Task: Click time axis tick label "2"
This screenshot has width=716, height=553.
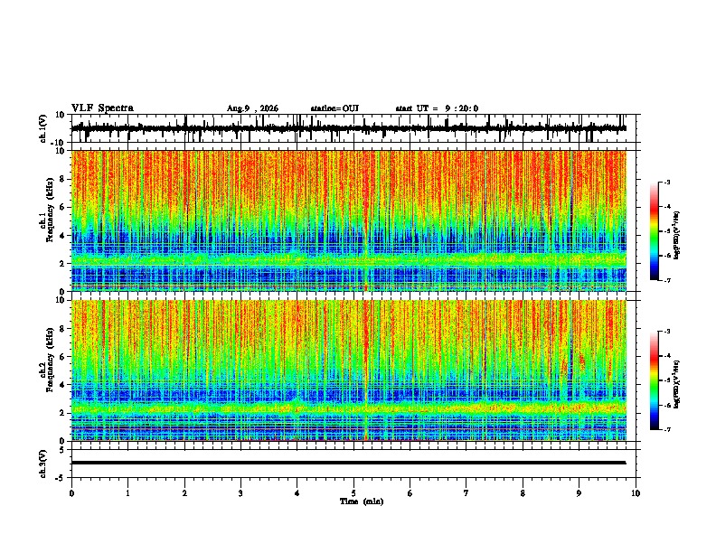Action: point(184,493)
